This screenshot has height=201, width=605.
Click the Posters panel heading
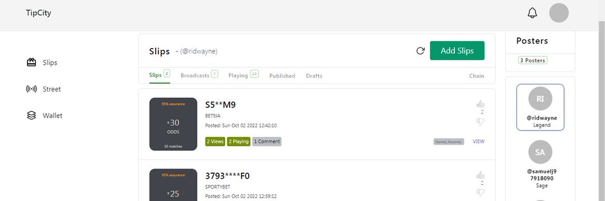tap(532, 41)
